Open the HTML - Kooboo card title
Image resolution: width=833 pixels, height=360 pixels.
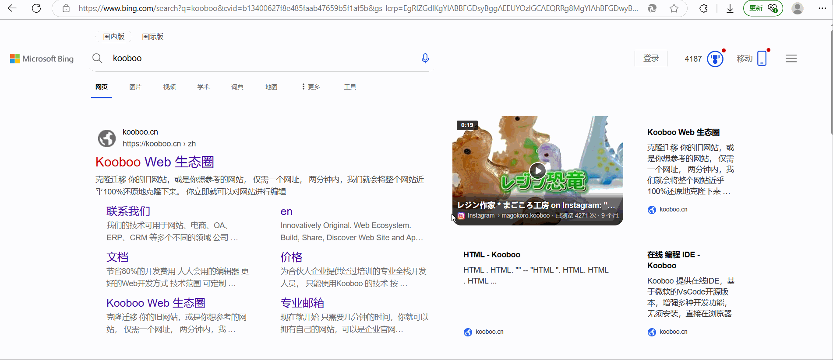(x=492, y=255)
